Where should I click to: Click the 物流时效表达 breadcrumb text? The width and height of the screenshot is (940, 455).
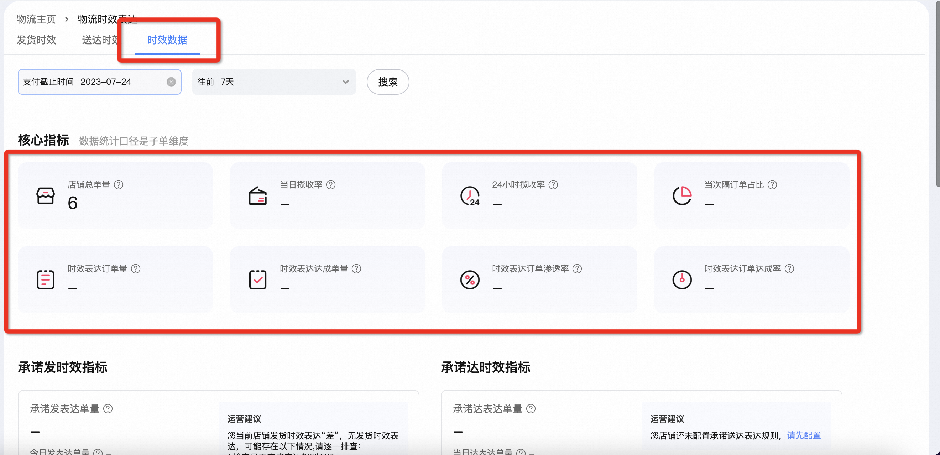pyautogui.click(x=107, y=19)
